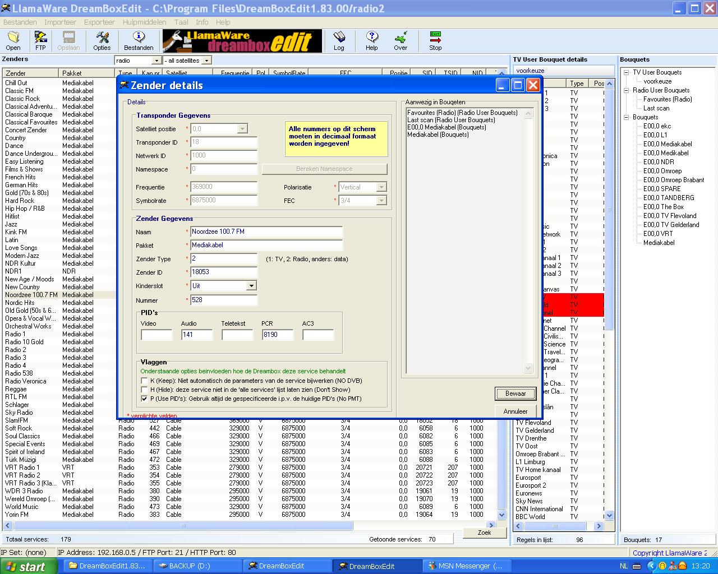Click the Bestanden info icon in toolbar
The image size is (718, 574).
[139, 41]
